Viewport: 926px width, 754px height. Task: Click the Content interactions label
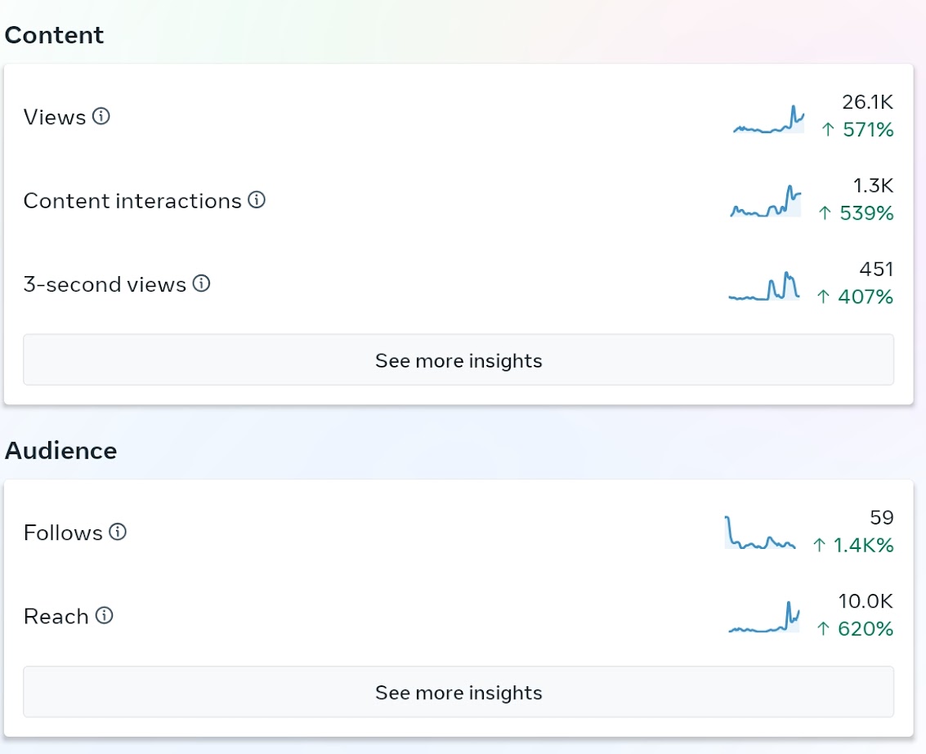coord(132,201)
